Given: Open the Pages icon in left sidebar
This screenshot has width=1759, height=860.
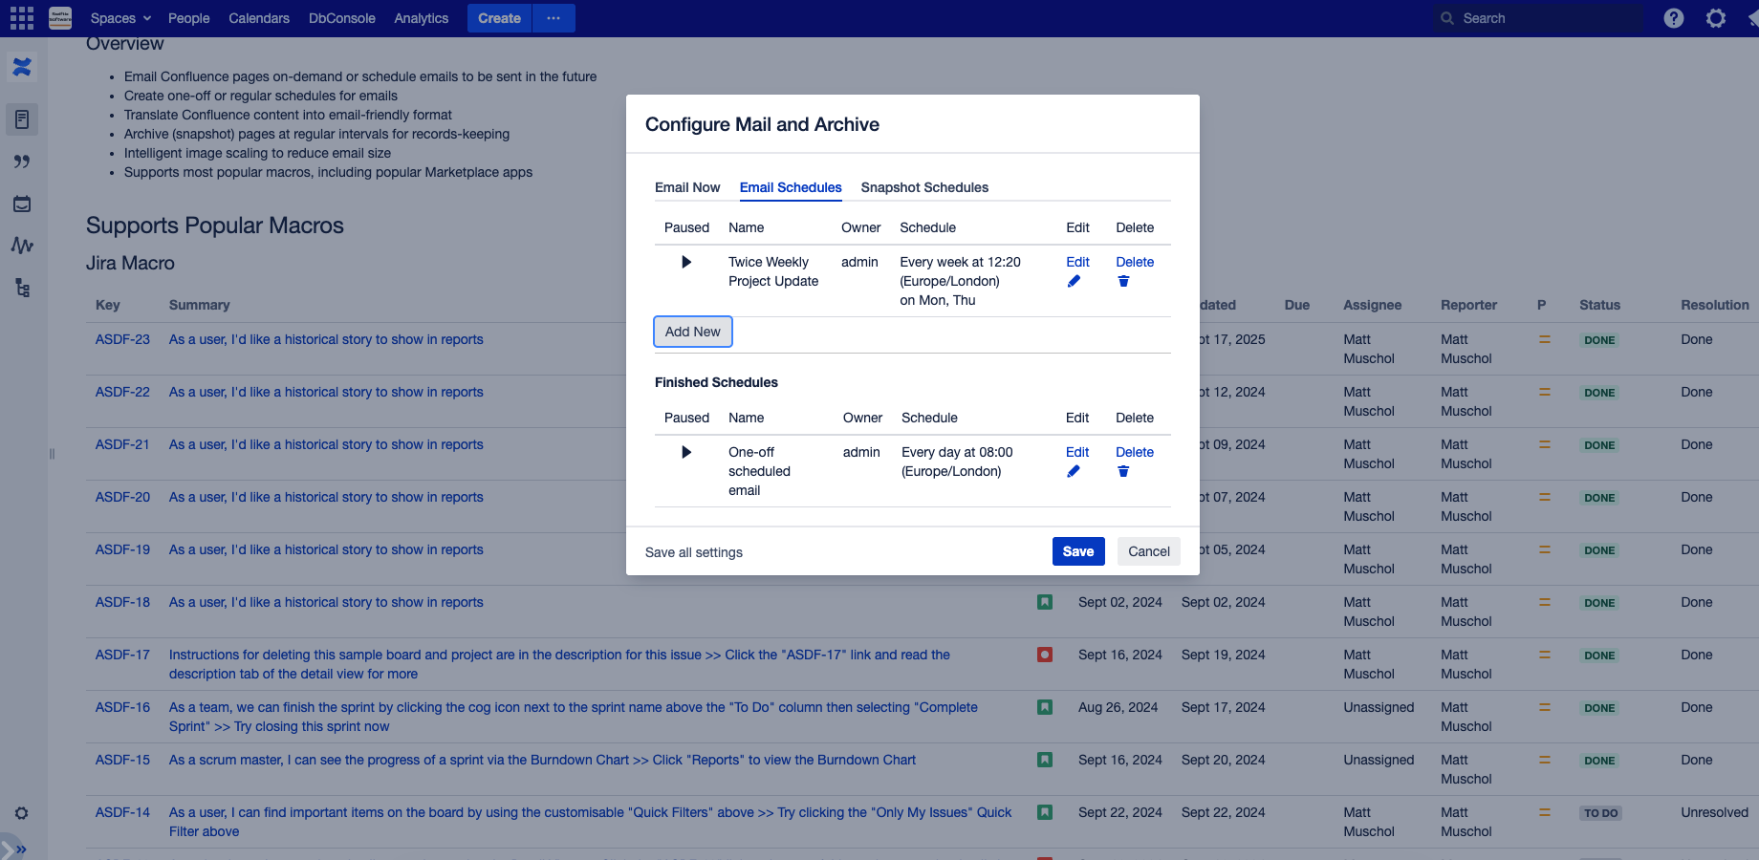Looking at the screenshot, I should 22,119.
